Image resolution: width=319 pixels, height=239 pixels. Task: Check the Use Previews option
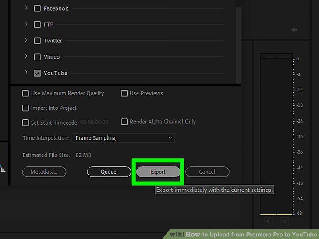pos(124,94)
